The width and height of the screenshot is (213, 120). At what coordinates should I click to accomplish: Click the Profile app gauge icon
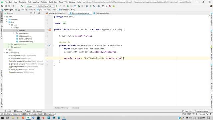(x=75, y=6)
